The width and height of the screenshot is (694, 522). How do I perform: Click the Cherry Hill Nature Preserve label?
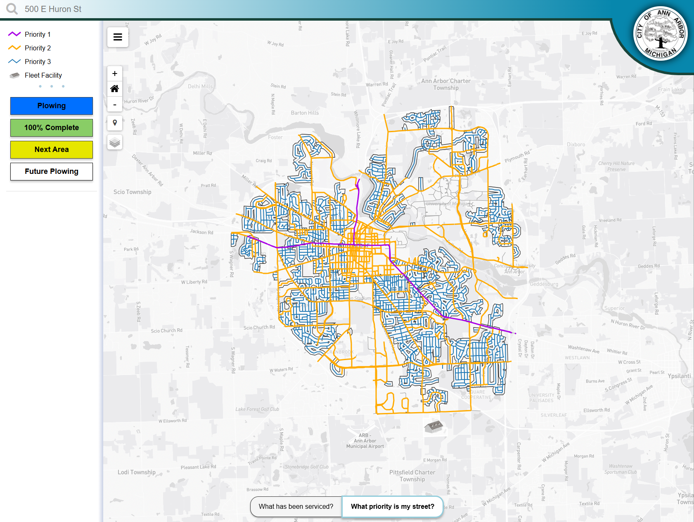tap(616, 166)
